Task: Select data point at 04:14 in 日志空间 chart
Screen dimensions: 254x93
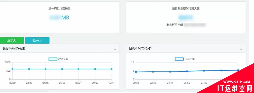Action: coord(170,72)
